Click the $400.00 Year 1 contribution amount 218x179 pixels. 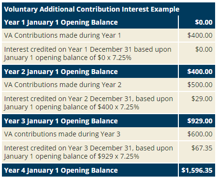tap(200, 35)
